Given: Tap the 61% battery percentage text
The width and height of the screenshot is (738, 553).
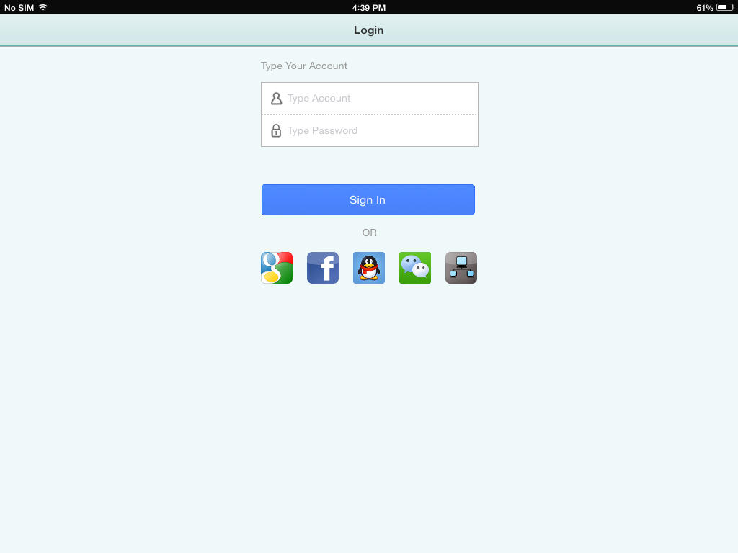Looking at the screenshot, I should tap(705, 7).
